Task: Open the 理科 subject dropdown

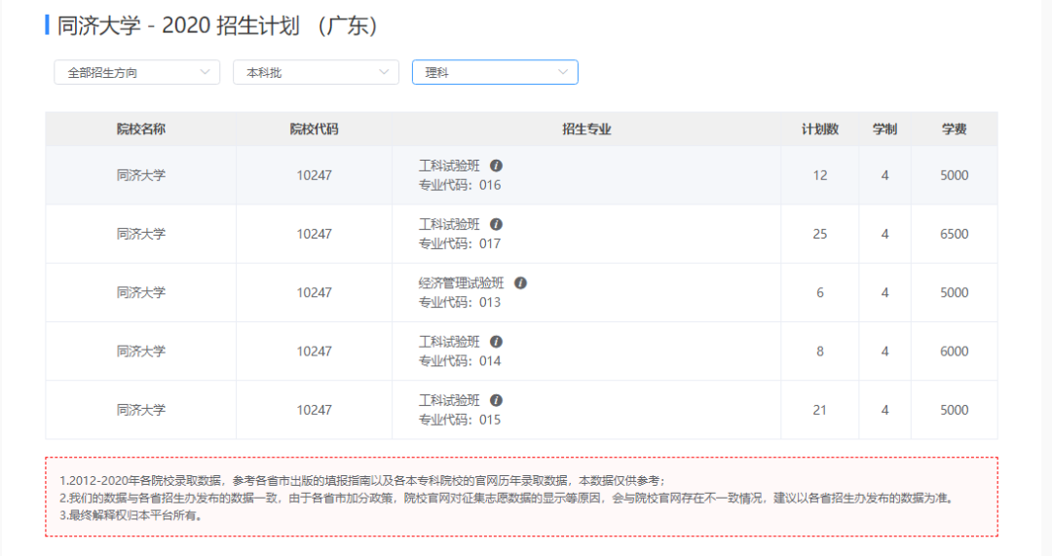Action: pyautogui.click(x=495, y=72)
